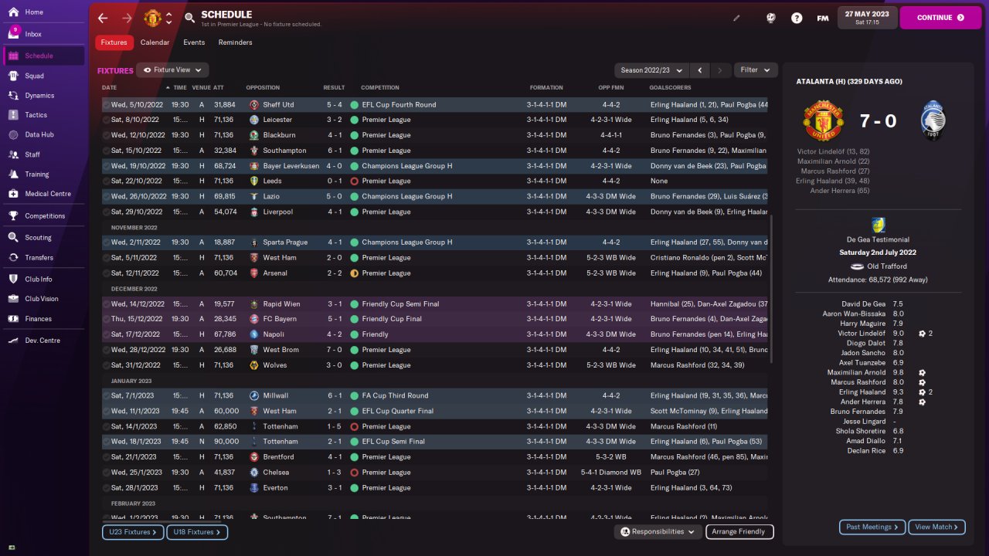Expand the Filter dropdown
This screenshot has height=556, width=989.
click(755, 70)
